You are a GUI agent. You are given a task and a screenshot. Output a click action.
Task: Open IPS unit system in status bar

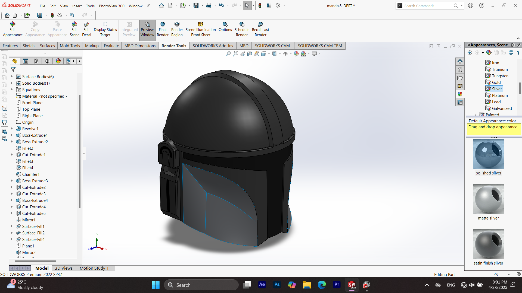coord(495,275)
